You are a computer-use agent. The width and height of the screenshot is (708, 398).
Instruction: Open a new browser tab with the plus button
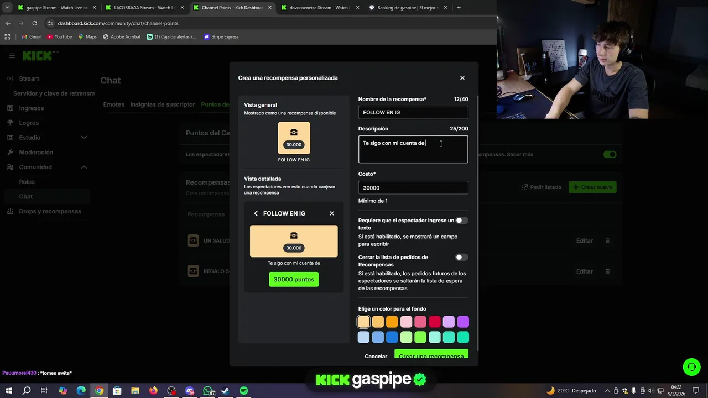click(459, 8)
